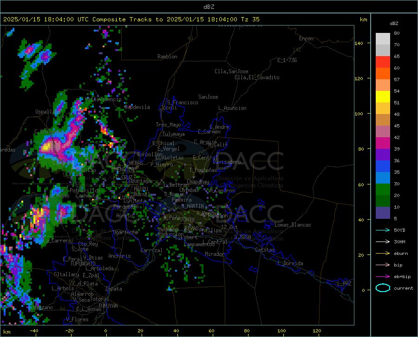
Task: Select the purple swatch between 39 and 36 dBZ
Action: [383, 155]
